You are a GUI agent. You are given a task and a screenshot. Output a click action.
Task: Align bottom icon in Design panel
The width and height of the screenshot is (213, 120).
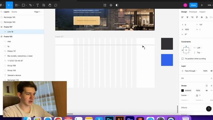(207, 17)
